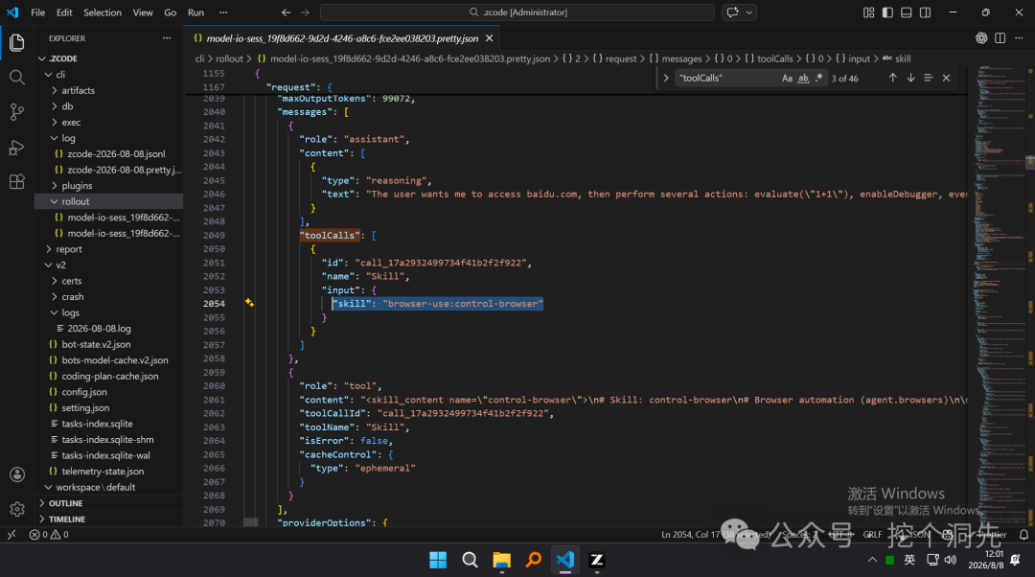
Task: Open Copilot dropdown arrow in title bar
Action: pyautogui.click(x=749, y=12)
